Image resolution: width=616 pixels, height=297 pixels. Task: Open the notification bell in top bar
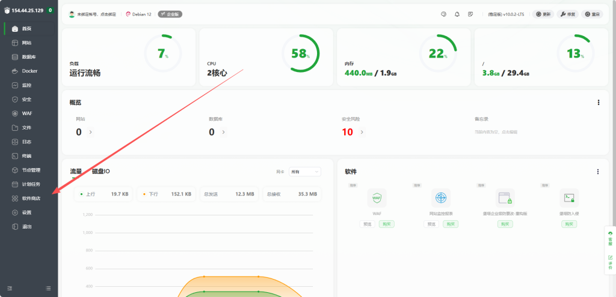pos(457,14)
